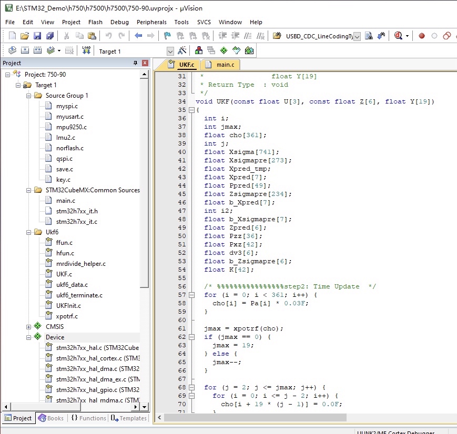Click the Open File folder icon
This screenshot has width=457, height=434.
click(x=25, y=36)
